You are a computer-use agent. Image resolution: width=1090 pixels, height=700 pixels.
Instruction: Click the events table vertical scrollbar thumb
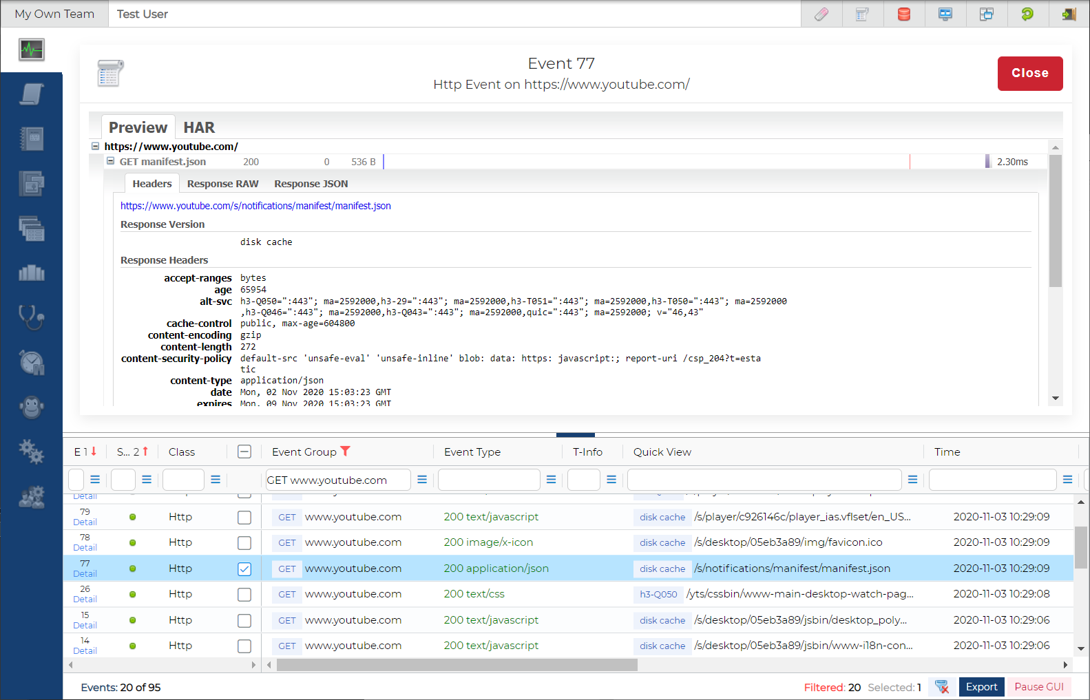point(1081,547)
